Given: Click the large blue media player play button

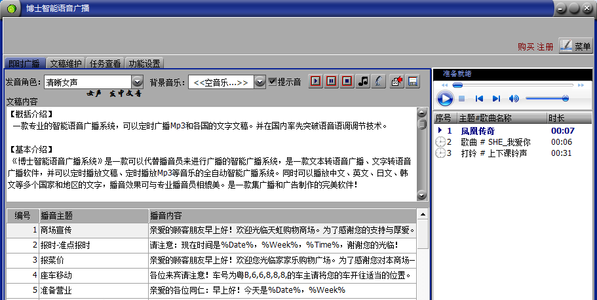Looking at the screenshot, I should [445, 99].
